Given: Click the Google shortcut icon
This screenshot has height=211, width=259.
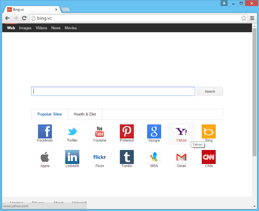Looking at the screenshot, I should tap(154, 131).
